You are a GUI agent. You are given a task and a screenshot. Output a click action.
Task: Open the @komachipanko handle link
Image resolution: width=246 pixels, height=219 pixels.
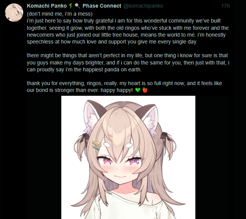point(143,6)
